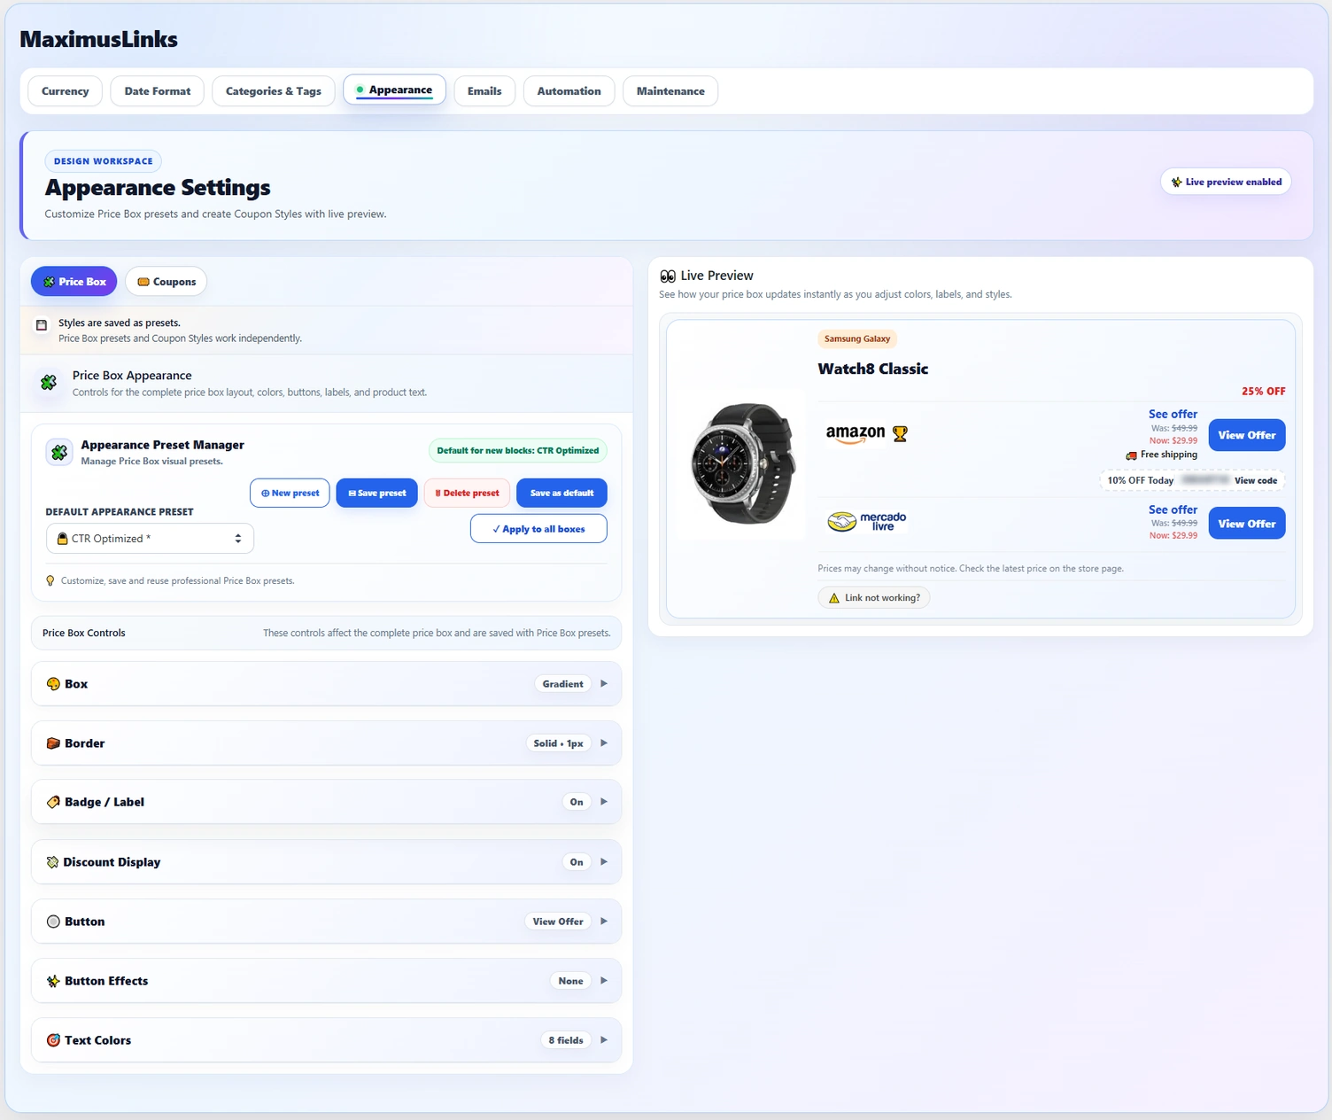Click the Discount Display On status pill

click(x=577, y=862)
